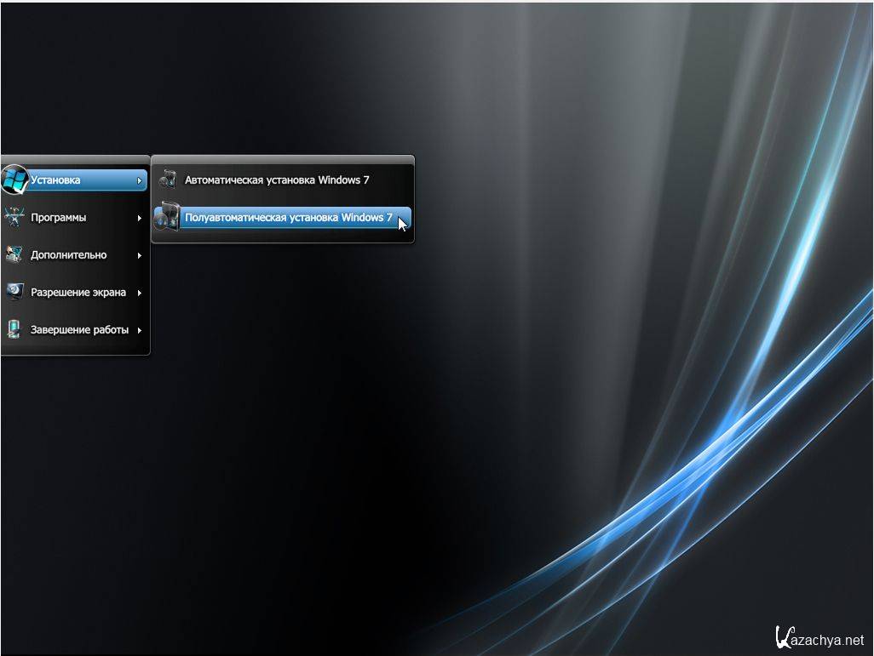Select Автоматическая установка Windows 7
Image resolution: width=874 pixels, height=656 pixels.
(283, 180)
